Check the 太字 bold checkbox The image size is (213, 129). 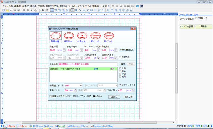[x=120, y=68]
